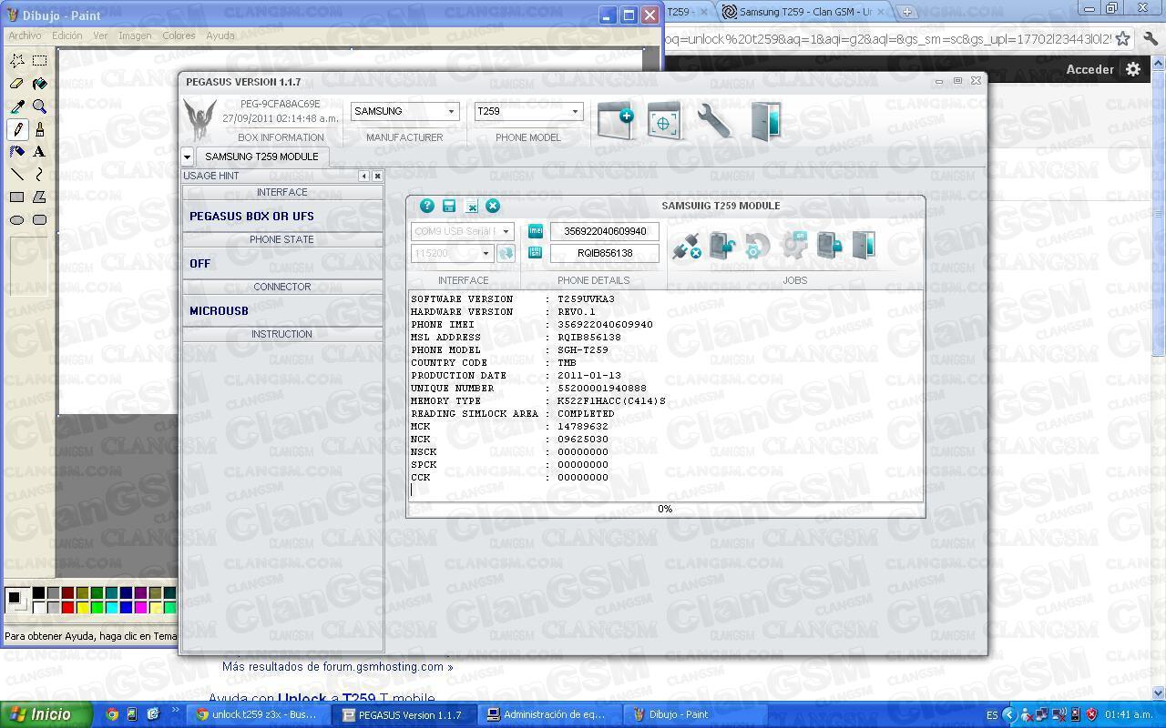Collapse the Usage Hint panel arrow
This screenshot has height=728, width=1166.
click(x=364, y=176)
